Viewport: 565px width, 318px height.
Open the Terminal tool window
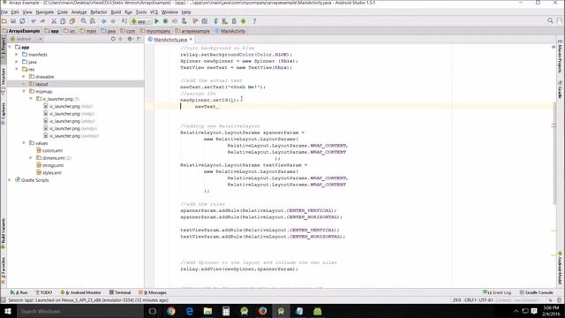120,292
